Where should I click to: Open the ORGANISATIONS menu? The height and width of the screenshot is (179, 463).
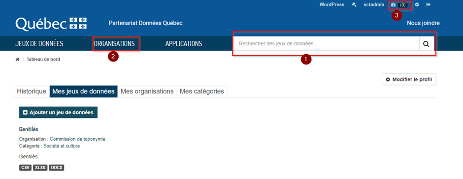(114, 44)
